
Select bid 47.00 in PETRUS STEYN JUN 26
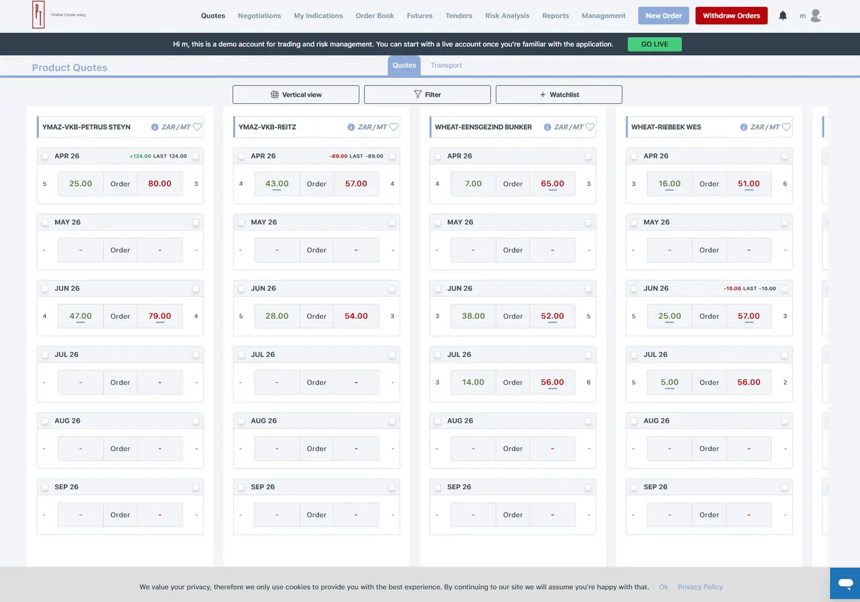(81, 316)
